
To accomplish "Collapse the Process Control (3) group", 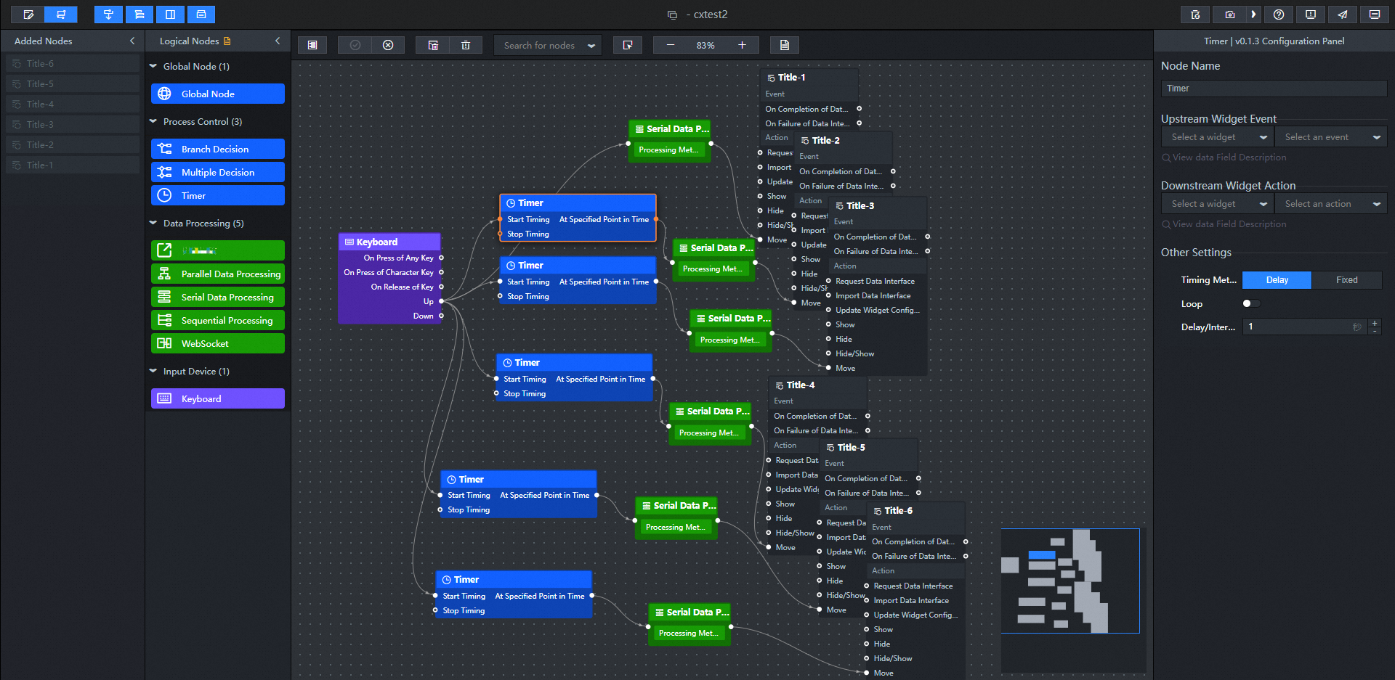I will (153, 122).
